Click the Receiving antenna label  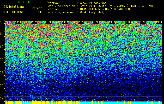(x=60, y=12)
